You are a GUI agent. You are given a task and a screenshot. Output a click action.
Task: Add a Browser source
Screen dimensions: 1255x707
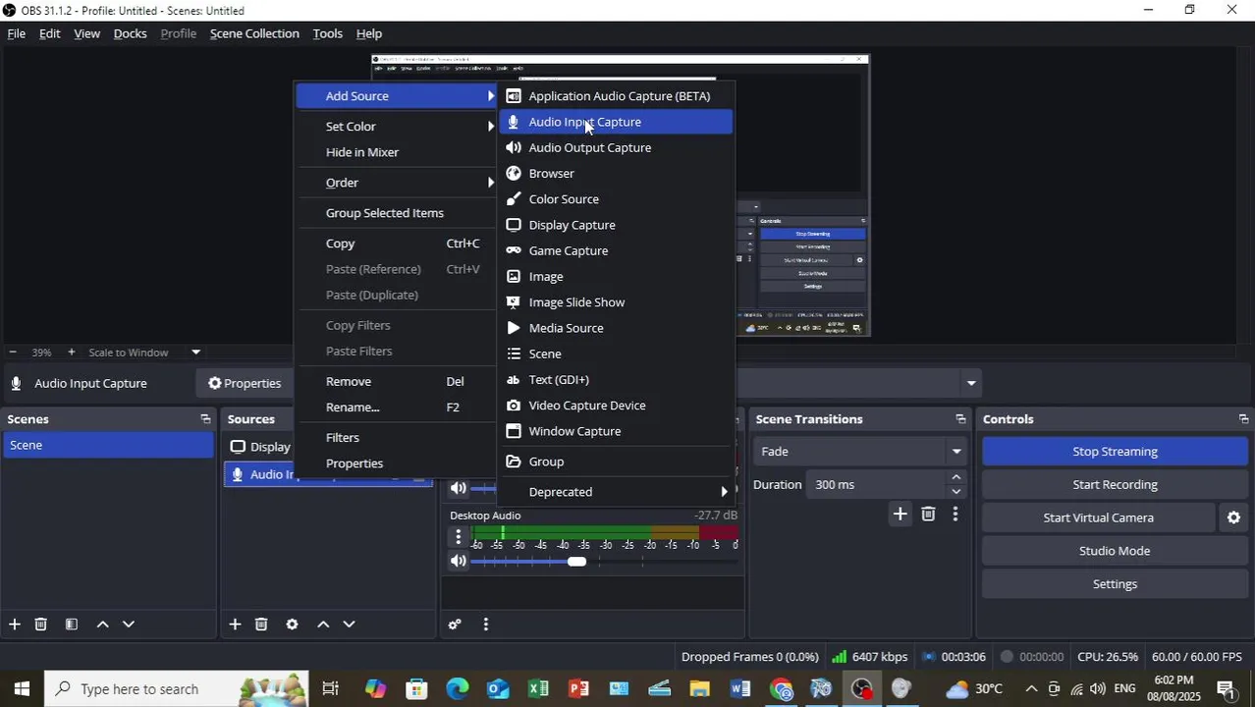coord(616,173)
